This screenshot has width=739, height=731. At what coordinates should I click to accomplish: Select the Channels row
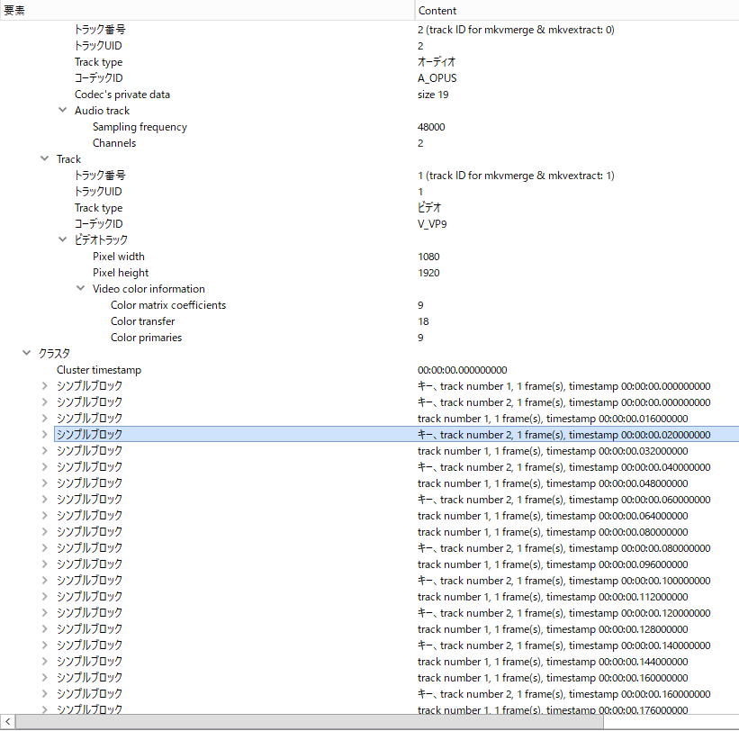(x=114, y=143)
